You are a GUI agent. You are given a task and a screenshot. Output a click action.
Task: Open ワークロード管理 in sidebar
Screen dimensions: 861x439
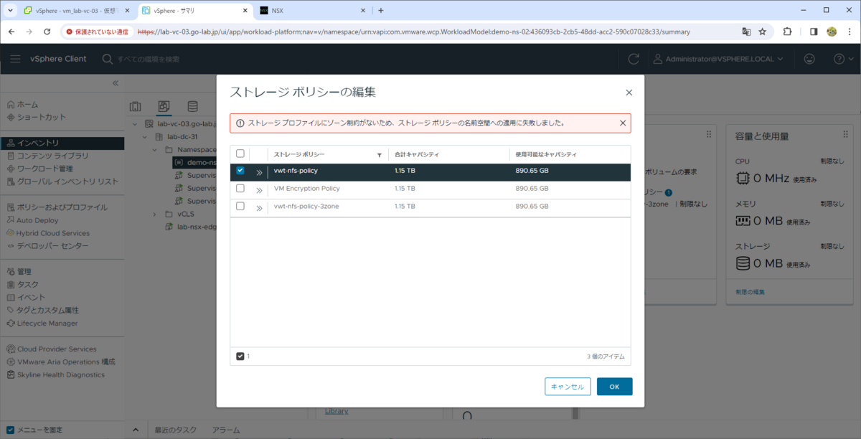(39, 169)
